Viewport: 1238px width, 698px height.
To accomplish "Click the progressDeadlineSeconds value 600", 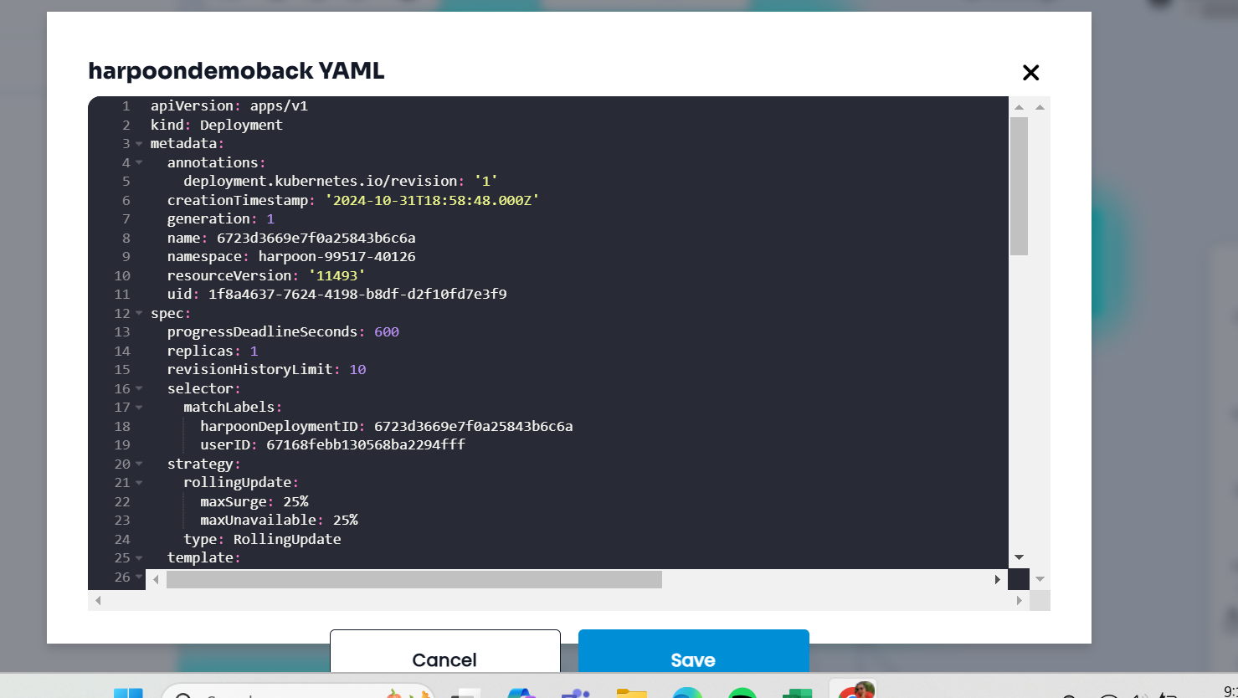I will [x=387, y=332].
